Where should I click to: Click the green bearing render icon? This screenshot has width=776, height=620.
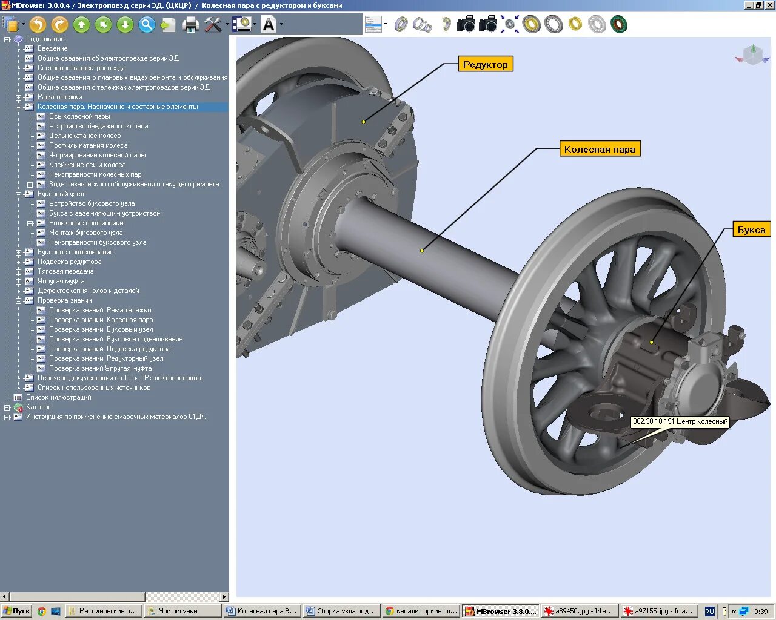click(x=619, y=24)
